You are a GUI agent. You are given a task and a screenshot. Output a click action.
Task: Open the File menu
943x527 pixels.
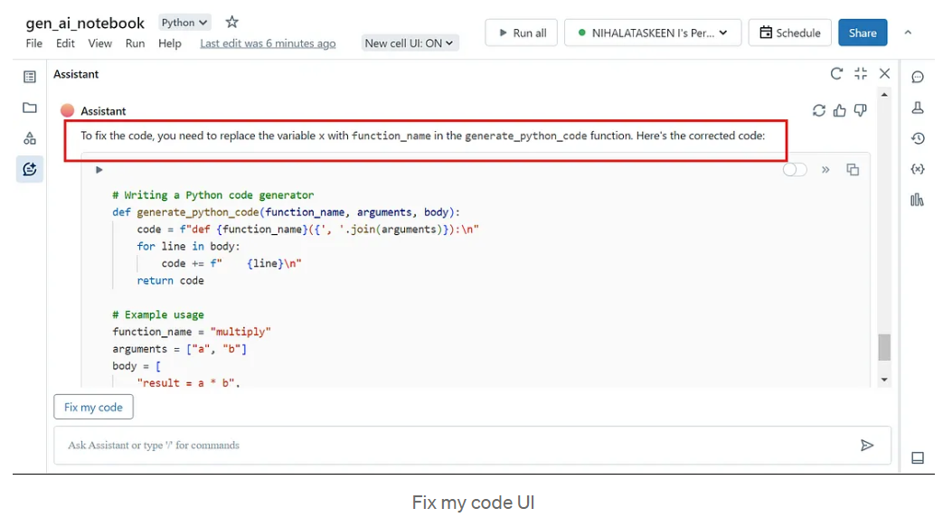point(34,43)
